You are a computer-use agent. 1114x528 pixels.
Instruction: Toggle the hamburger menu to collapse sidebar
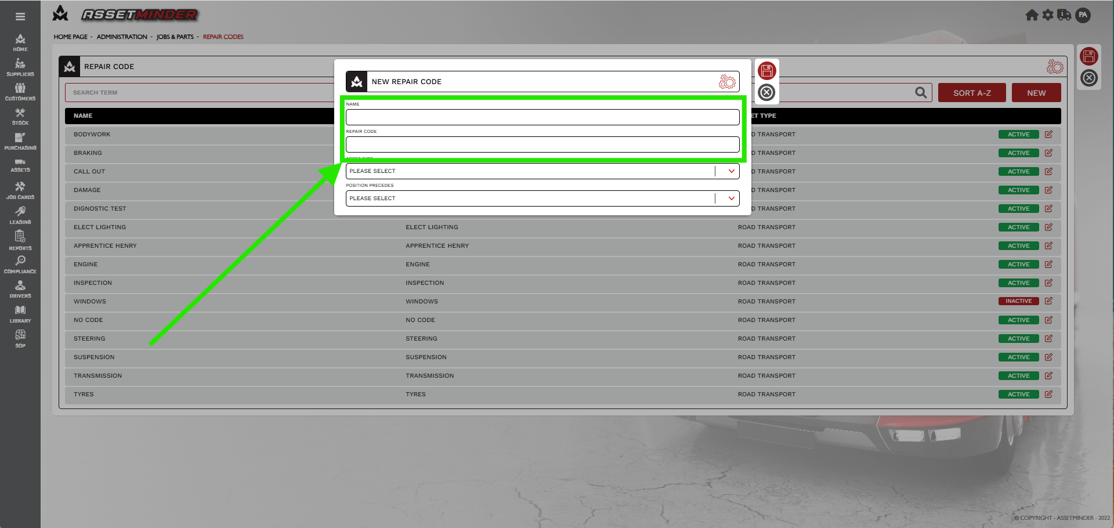point(20,17)
